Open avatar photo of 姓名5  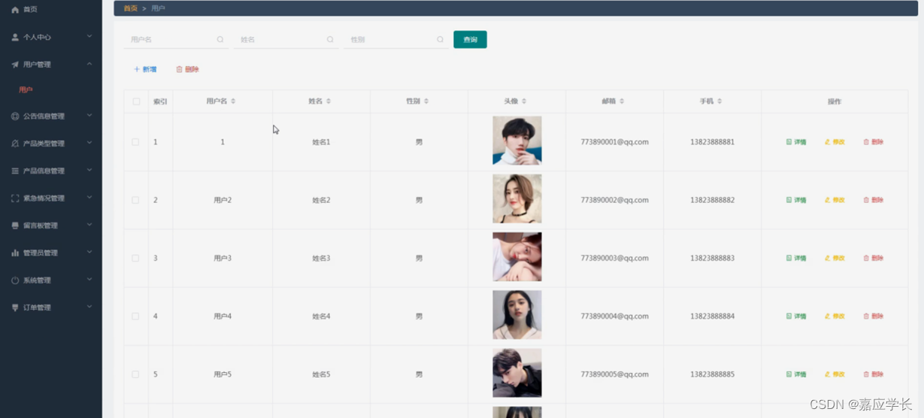517,373
